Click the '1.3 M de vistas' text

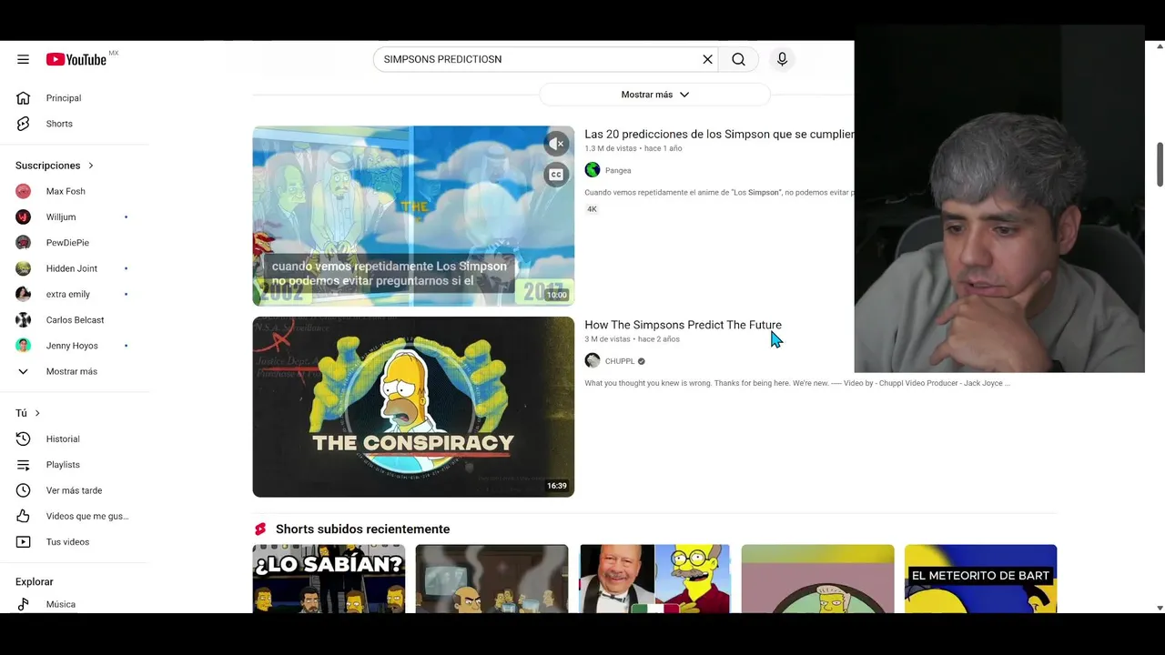point(611,148)
